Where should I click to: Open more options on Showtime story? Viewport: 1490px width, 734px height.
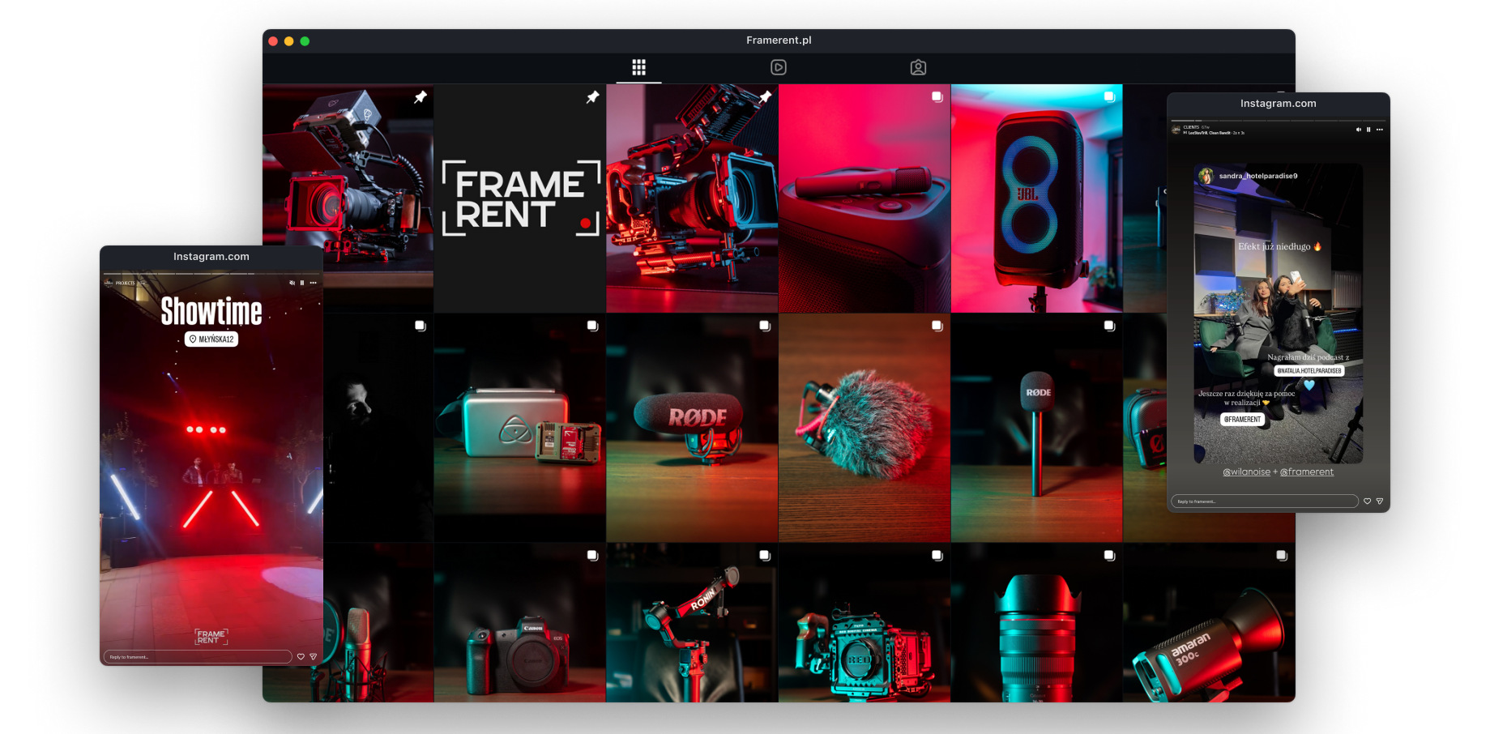(x=313, y=283)
